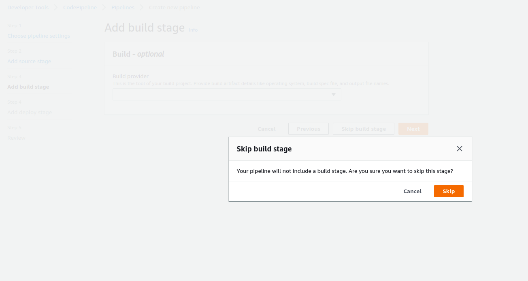The width and height of the screenshot is (528, 281).
Task: Click the Build - optional panel heading
Action: 138,54
